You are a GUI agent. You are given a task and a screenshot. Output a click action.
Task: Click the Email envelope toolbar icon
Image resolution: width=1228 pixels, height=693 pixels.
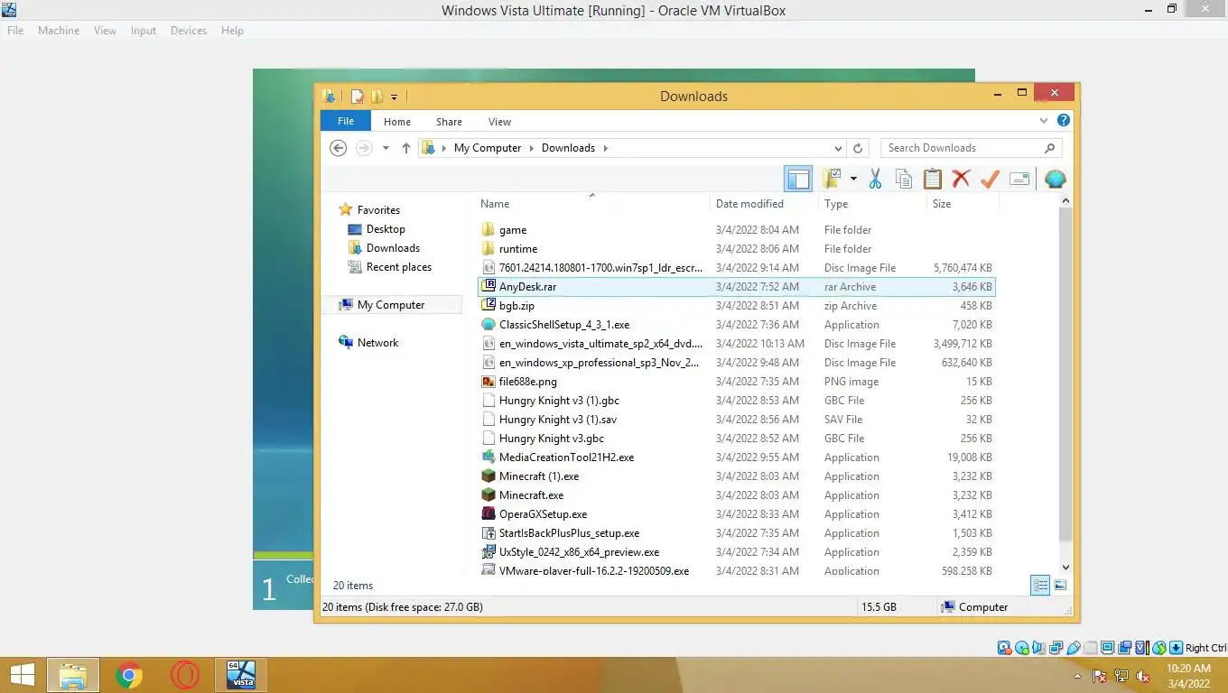pyautogui.click(x=1019, y=179)
